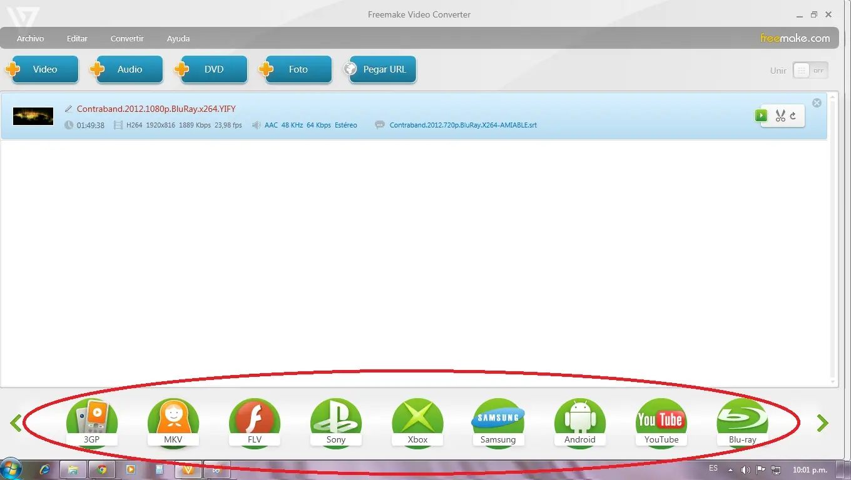Choose the Samsung device profile

click(498, 422)
